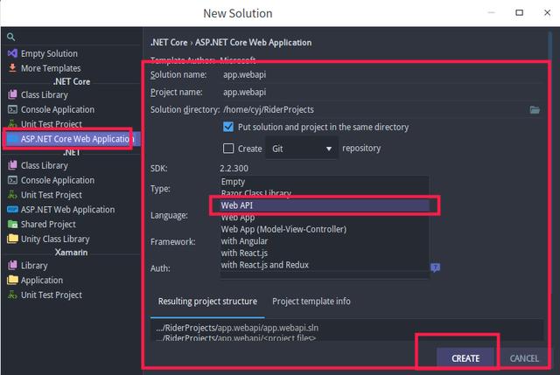Open the Git repository type dropdown
The height and width of the screenshot is (375, 560).
[301, 149]
